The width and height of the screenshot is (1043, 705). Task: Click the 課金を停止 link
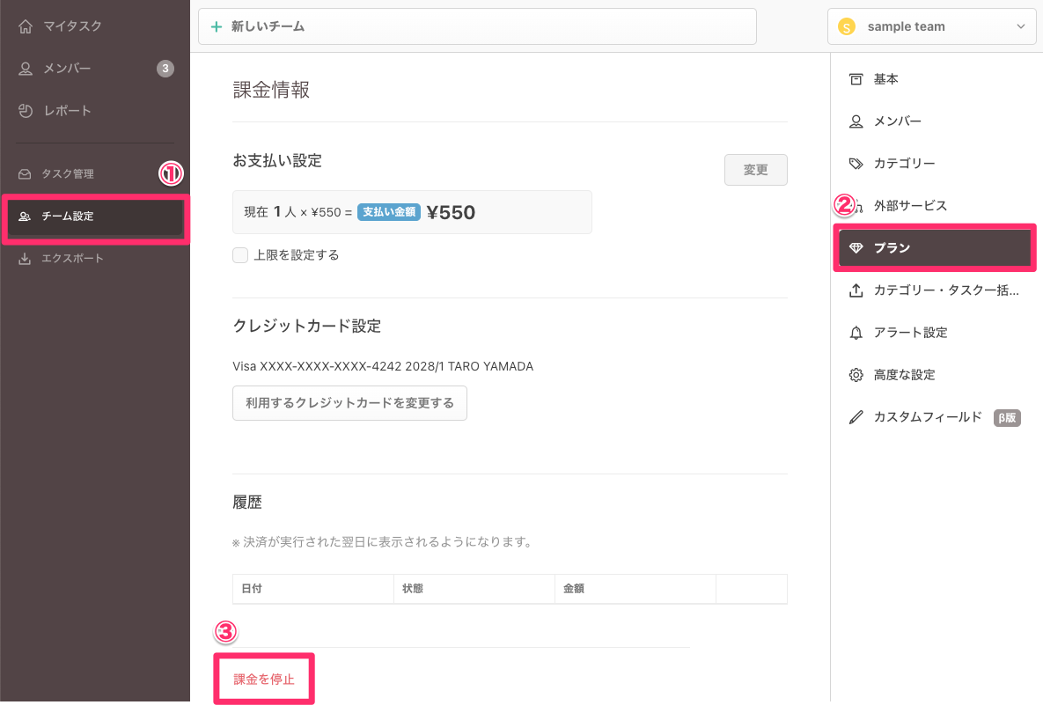(x=264, y=679)
